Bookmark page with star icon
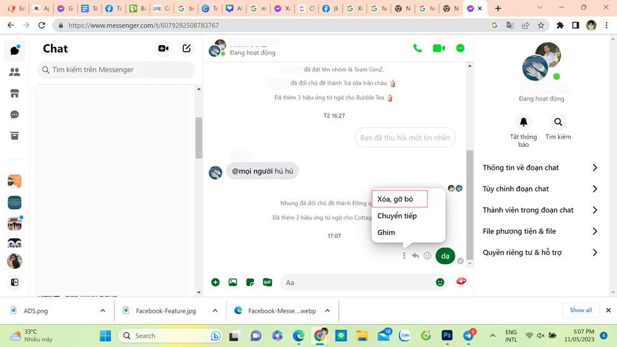Viewport: 617px width, 347px height. (x=541, y=25)
